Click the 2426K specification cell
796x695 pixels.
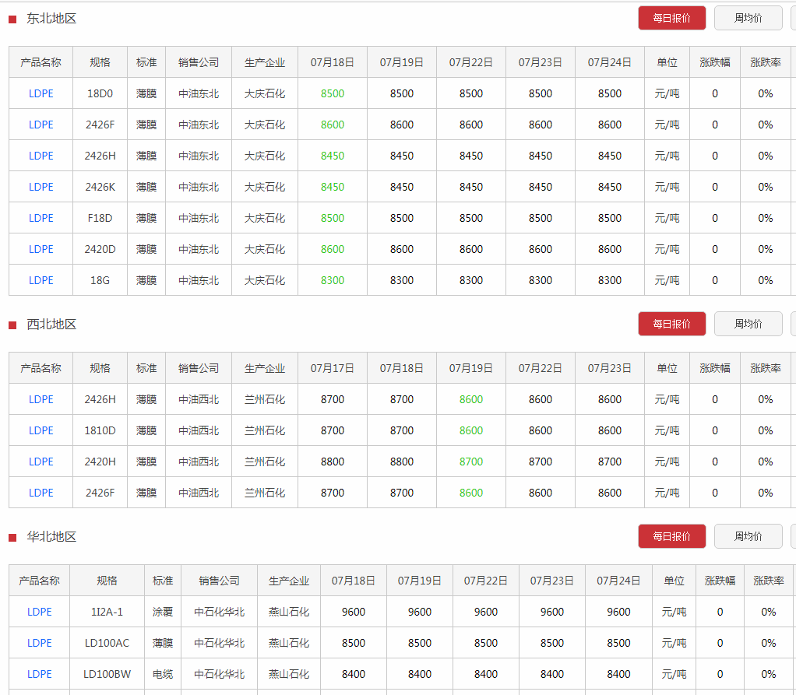(100, 188)
